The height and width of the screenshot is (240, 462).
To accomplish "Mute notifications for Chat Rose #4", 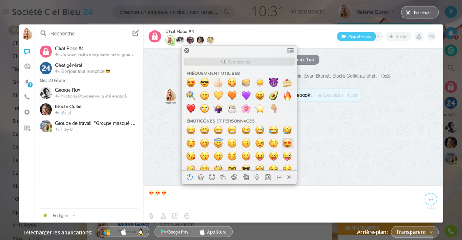I will point(419,37).
